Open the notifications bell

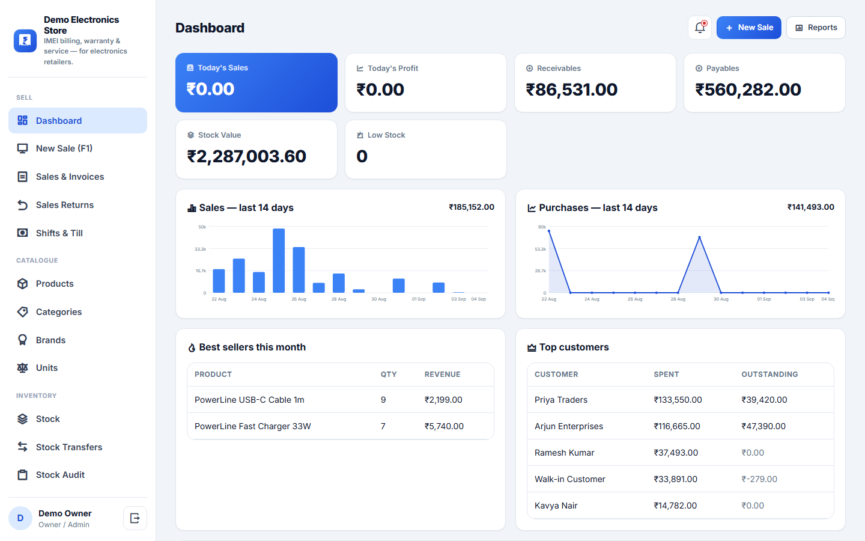[700, 28]
